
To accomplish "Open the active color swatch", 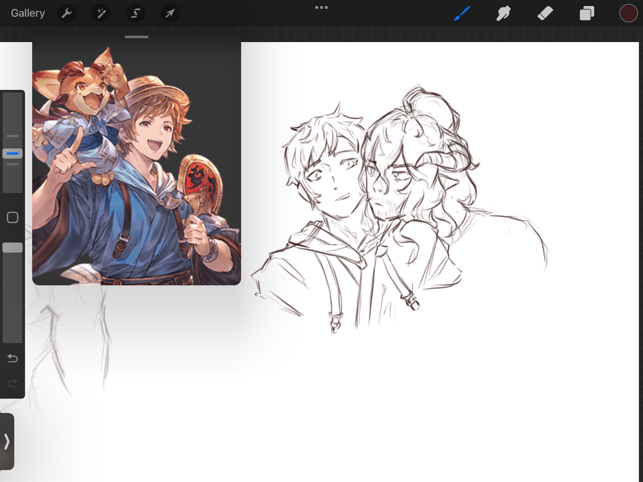I will point(628,13).
